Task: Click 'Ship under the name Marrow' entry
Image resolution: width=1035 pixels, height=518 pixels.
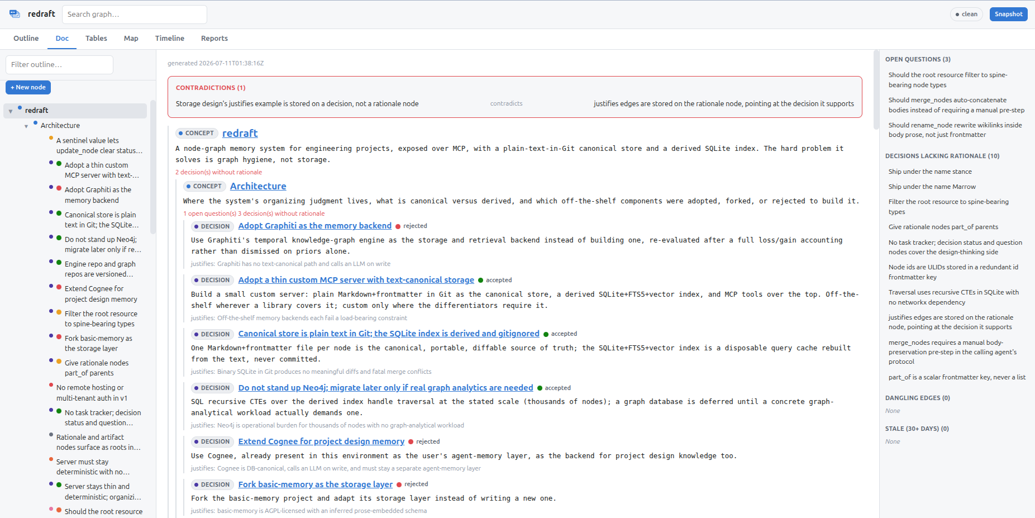Action: tap(932, 187)
